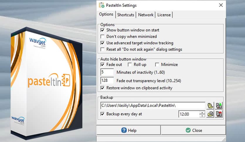This screenshot has height=142, width=245.
Task: Open the Shortcuts tab
Action: pos(126,15)
